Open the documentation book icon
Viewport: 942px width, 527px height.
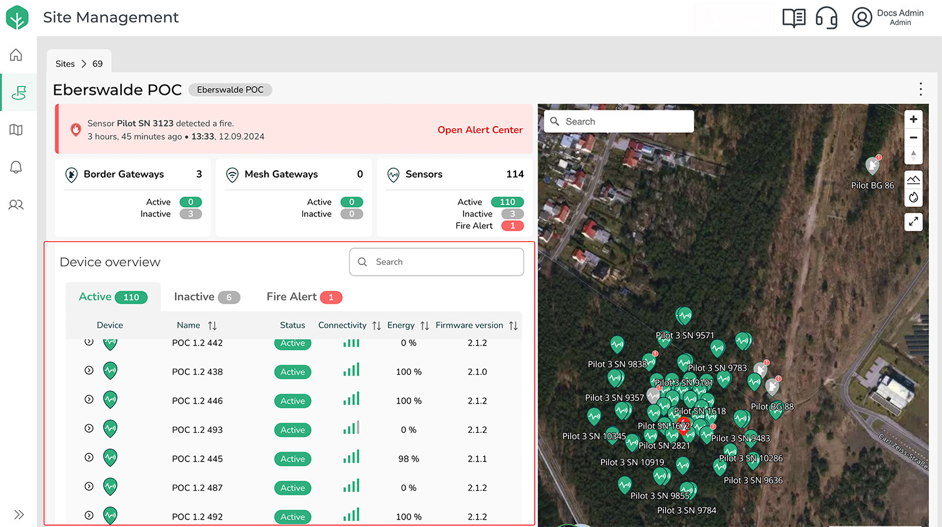tap(794, 17)
